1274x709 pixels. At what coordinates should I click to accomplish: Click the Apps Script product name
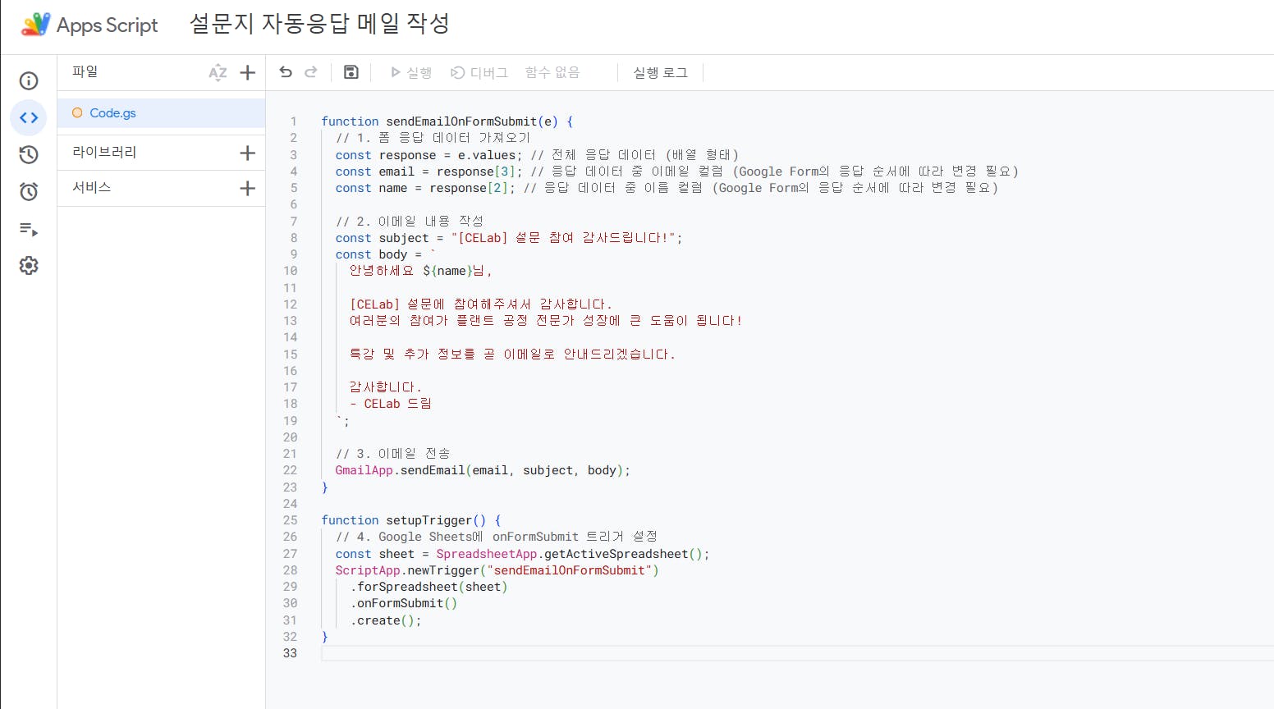(108, 25)
